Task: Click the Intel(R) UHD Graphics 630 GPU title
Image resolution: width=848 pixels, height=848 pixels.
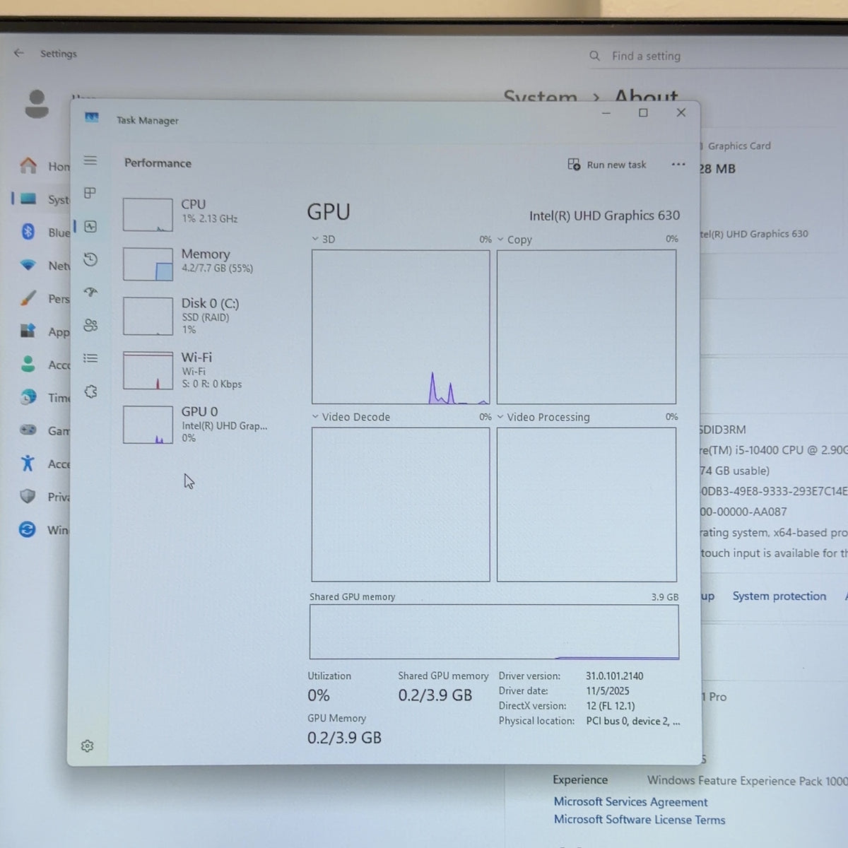Action: click(x=605, y=216)
